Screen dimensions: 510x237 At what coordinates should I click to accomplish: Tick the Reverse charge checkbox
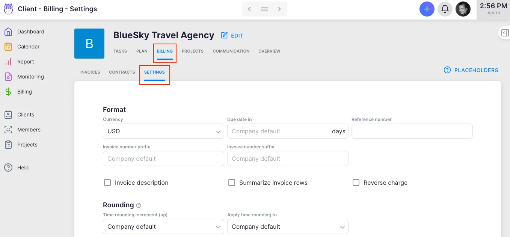[356, 183]
